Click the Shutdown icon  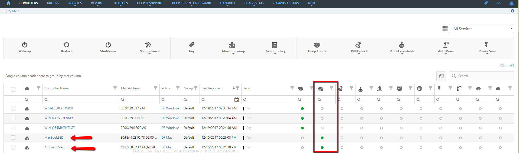[x=108, y=45]
